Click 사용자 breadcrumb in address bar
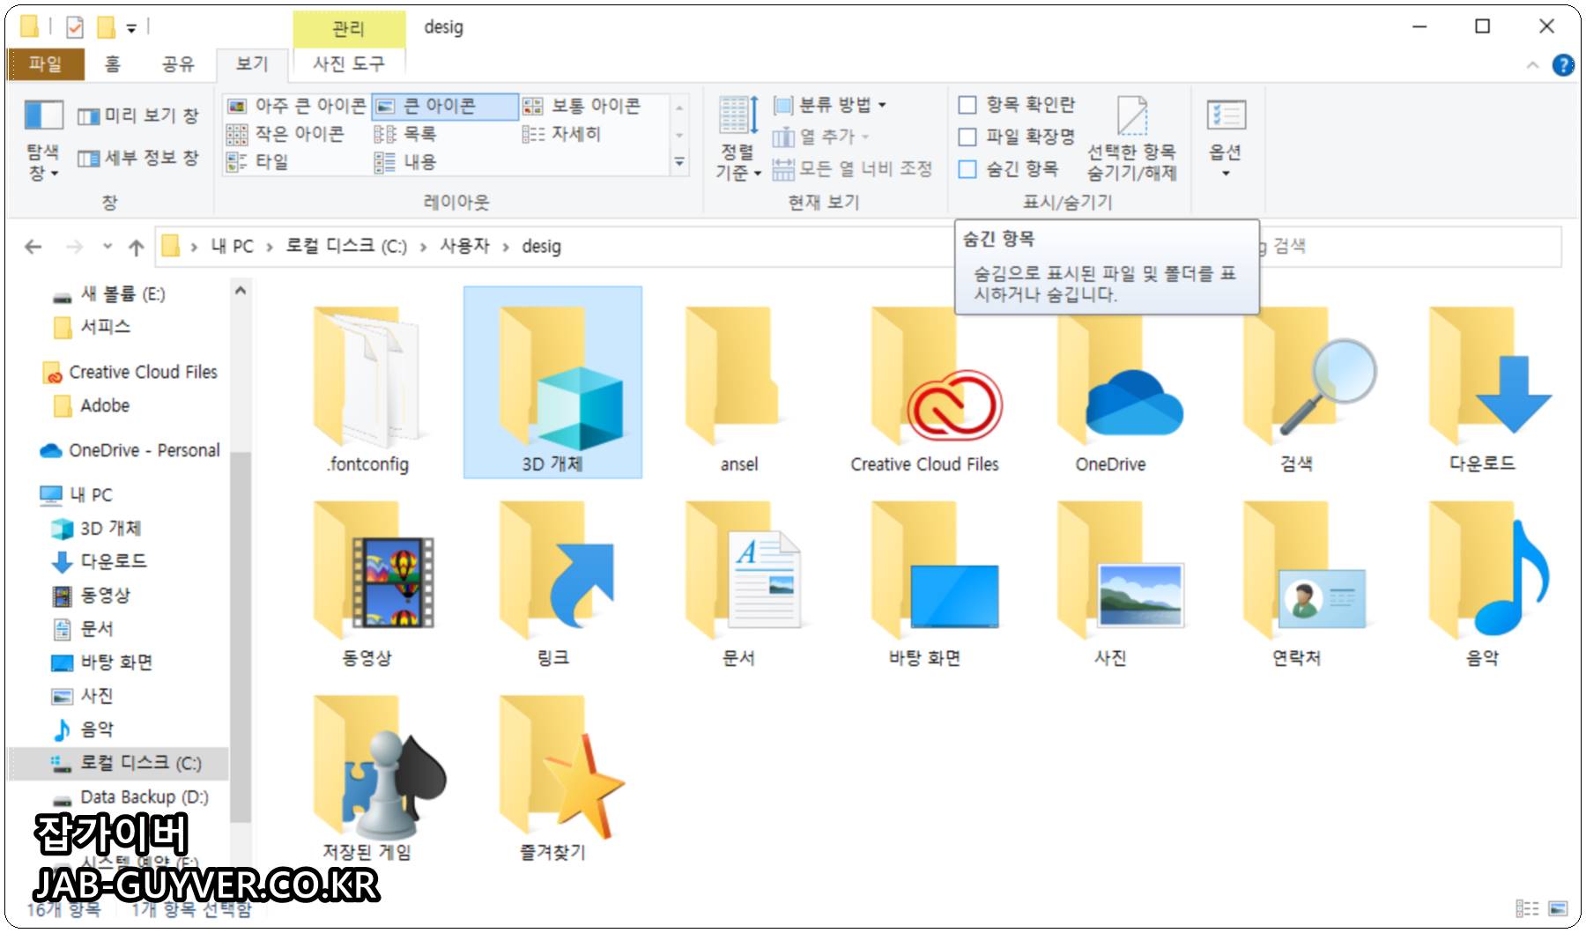This screenshot has height=933, width=1586. 464,247
